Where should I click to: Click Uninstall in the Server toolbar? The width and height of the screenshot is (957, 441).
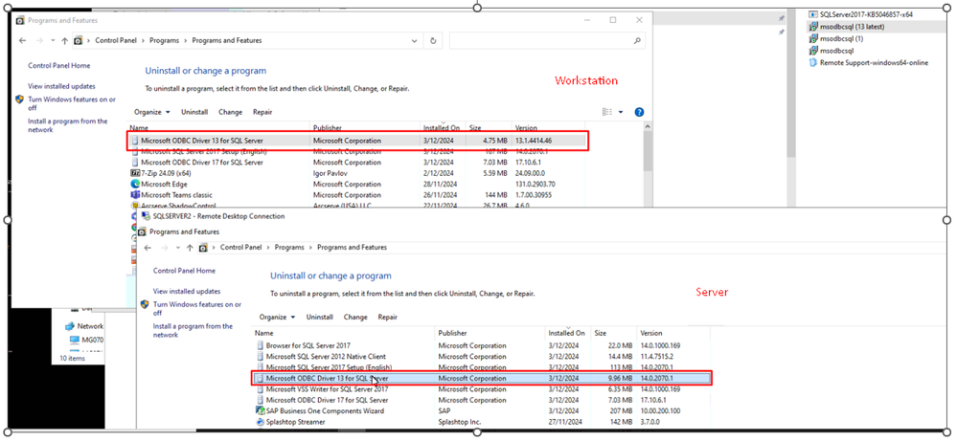(x=320, y=318)
